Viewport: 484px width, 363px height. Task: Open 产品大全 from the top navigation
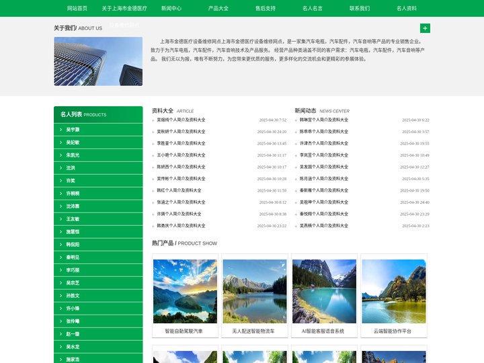(x=218, y=8)
